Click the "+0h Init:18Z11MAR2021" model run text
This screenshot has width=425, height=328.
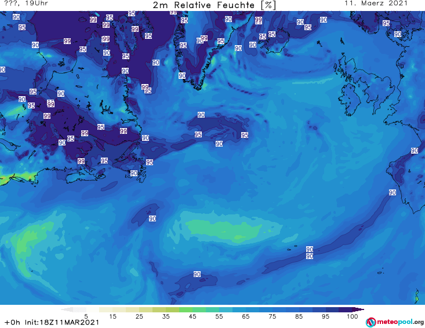click(52, 322)
